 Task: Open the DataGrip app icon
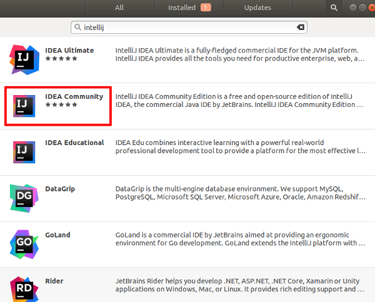tap(24, 198)
